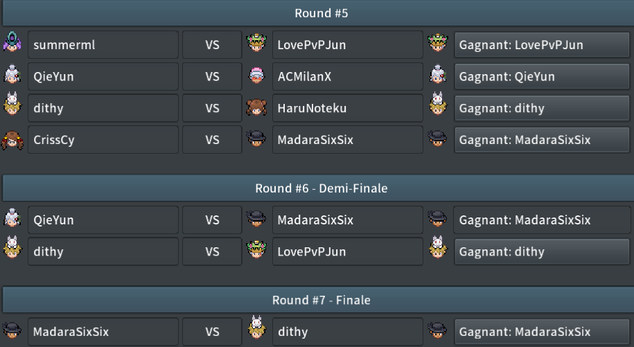Click the Gagnant: dithy button in Round 5

[x=542, y=108]
